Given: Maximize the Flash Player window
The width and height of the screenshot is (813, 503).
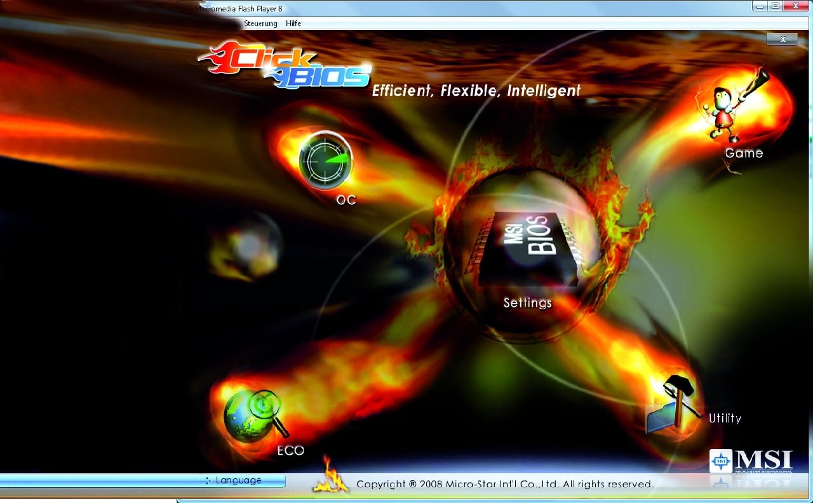Looking at the screenshot, I should pos(776,6).
